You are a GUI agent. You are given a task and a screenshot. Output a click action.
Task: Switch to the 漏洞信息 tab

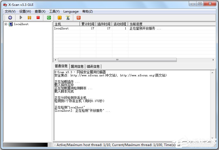pos(77,66)
